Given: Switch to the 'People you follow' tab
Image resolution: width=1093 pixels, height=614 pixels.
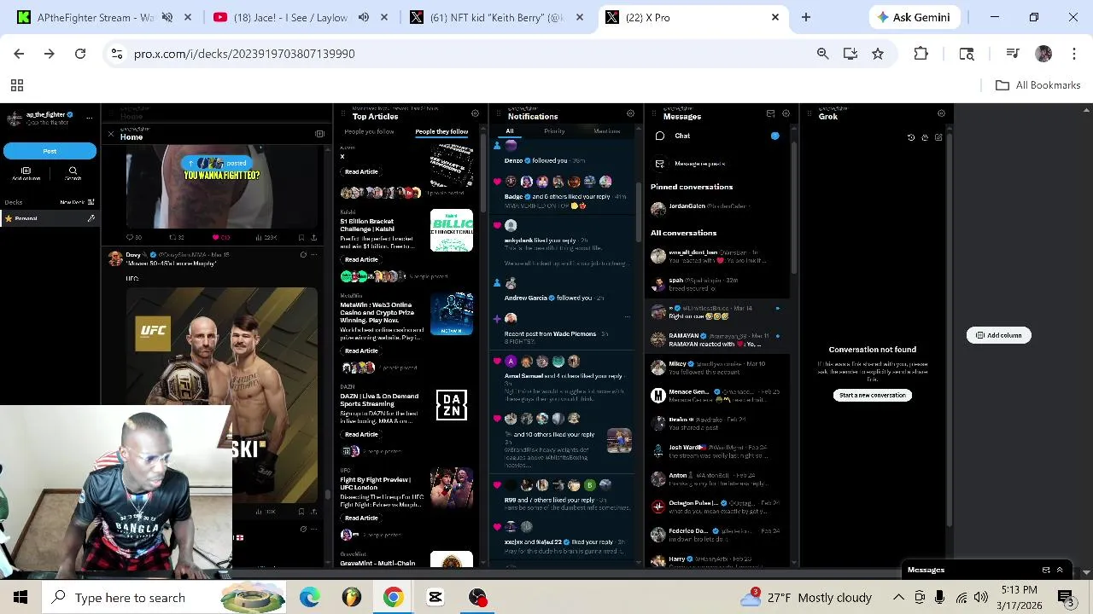Looking at the screenshot, I should coord(369,131).
